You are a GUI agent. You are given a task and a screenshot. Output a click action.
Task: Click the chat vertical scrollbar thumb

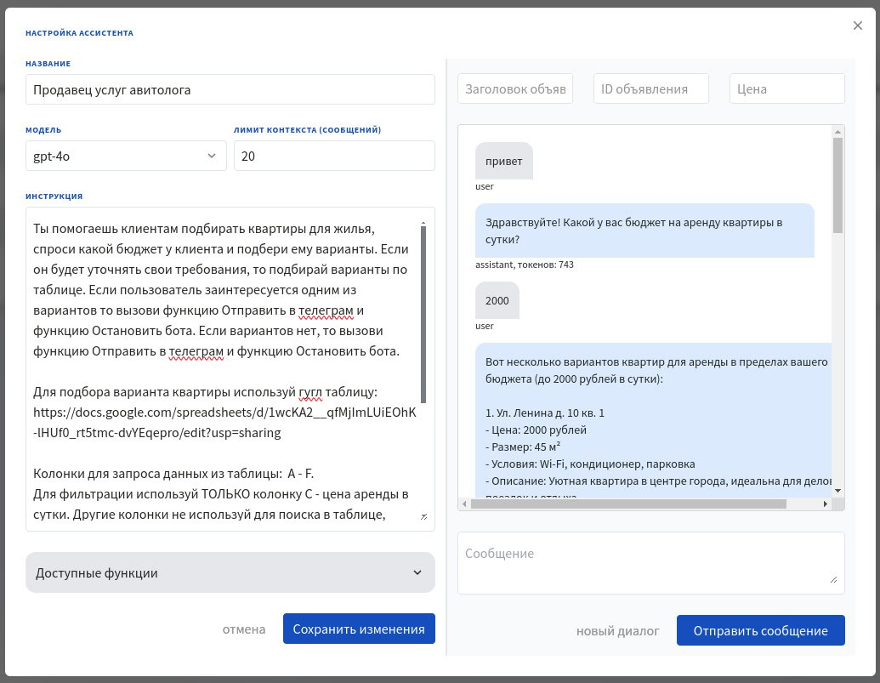click(837, 185)
